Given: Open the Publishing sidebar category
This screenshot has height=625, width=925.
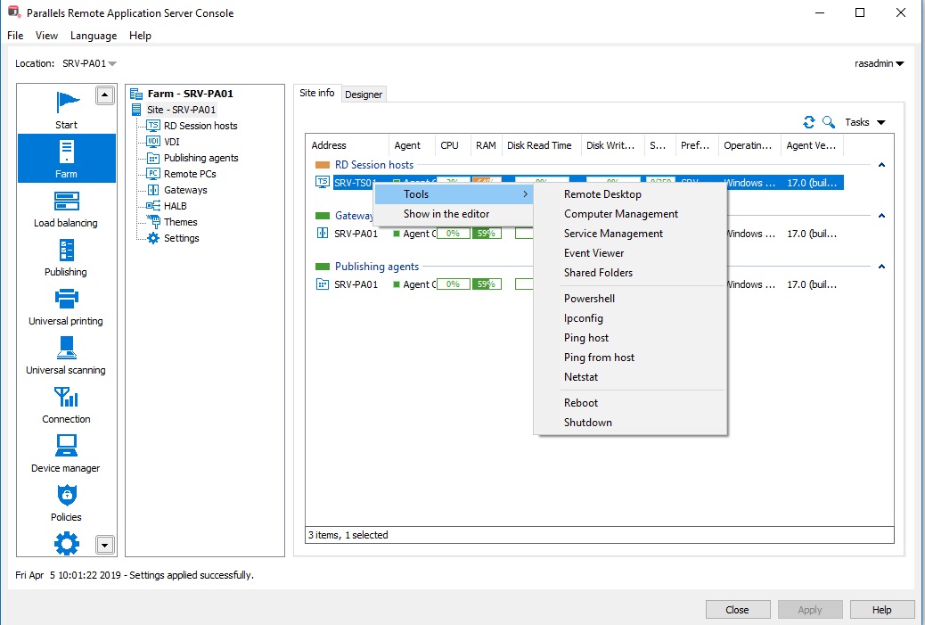Looking at the screenshot, I should tap(66, 256).
